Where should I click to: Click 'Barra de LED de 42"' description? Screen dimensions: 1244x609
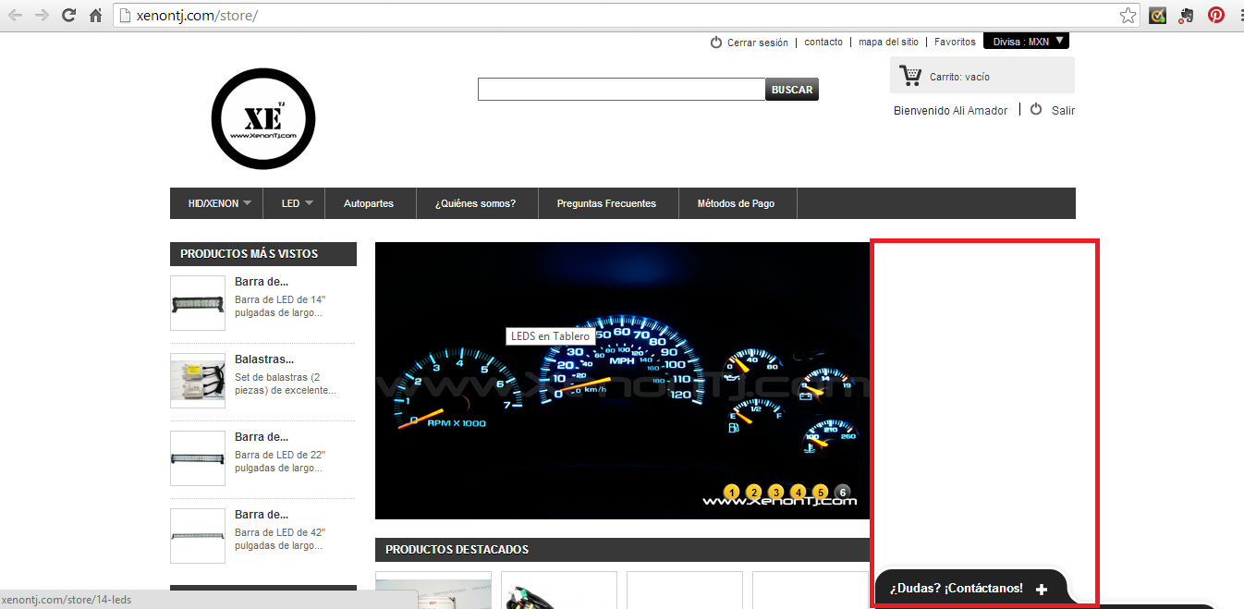coord(280,539)
